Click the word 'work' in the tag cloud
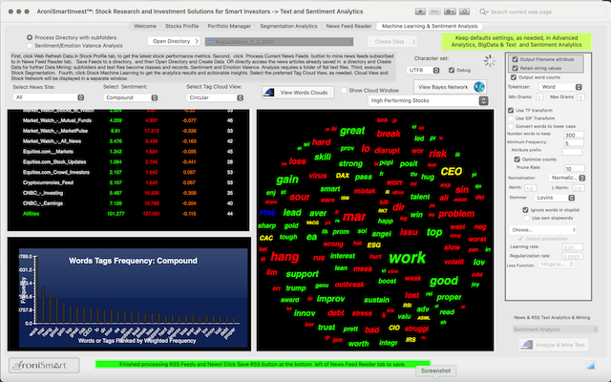The image size is (611, 382). 408,258
